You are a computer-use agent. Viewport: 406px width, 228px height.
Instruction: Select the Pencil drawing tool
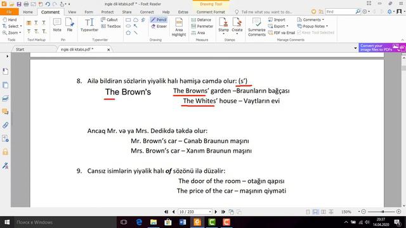coord(159,20)
